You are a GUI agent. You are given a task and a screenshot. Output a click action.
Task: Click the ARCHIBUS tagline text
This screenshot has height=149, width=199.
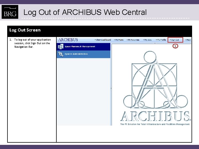coord(155,124)
